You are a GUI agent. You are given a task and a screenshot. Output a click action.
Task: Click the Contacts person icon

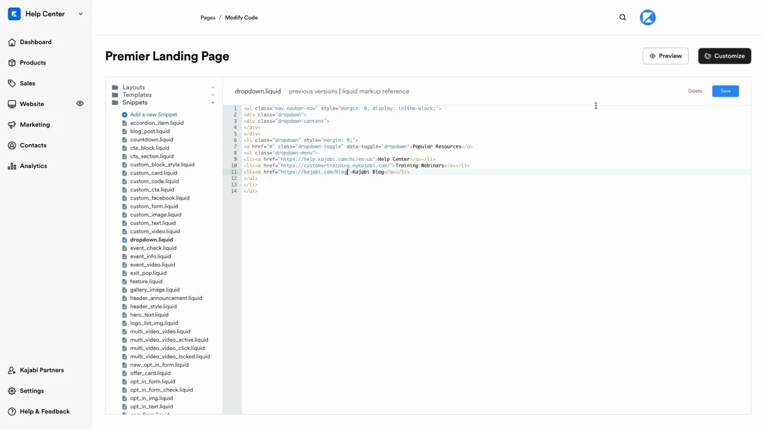click(x=12, y=145)
